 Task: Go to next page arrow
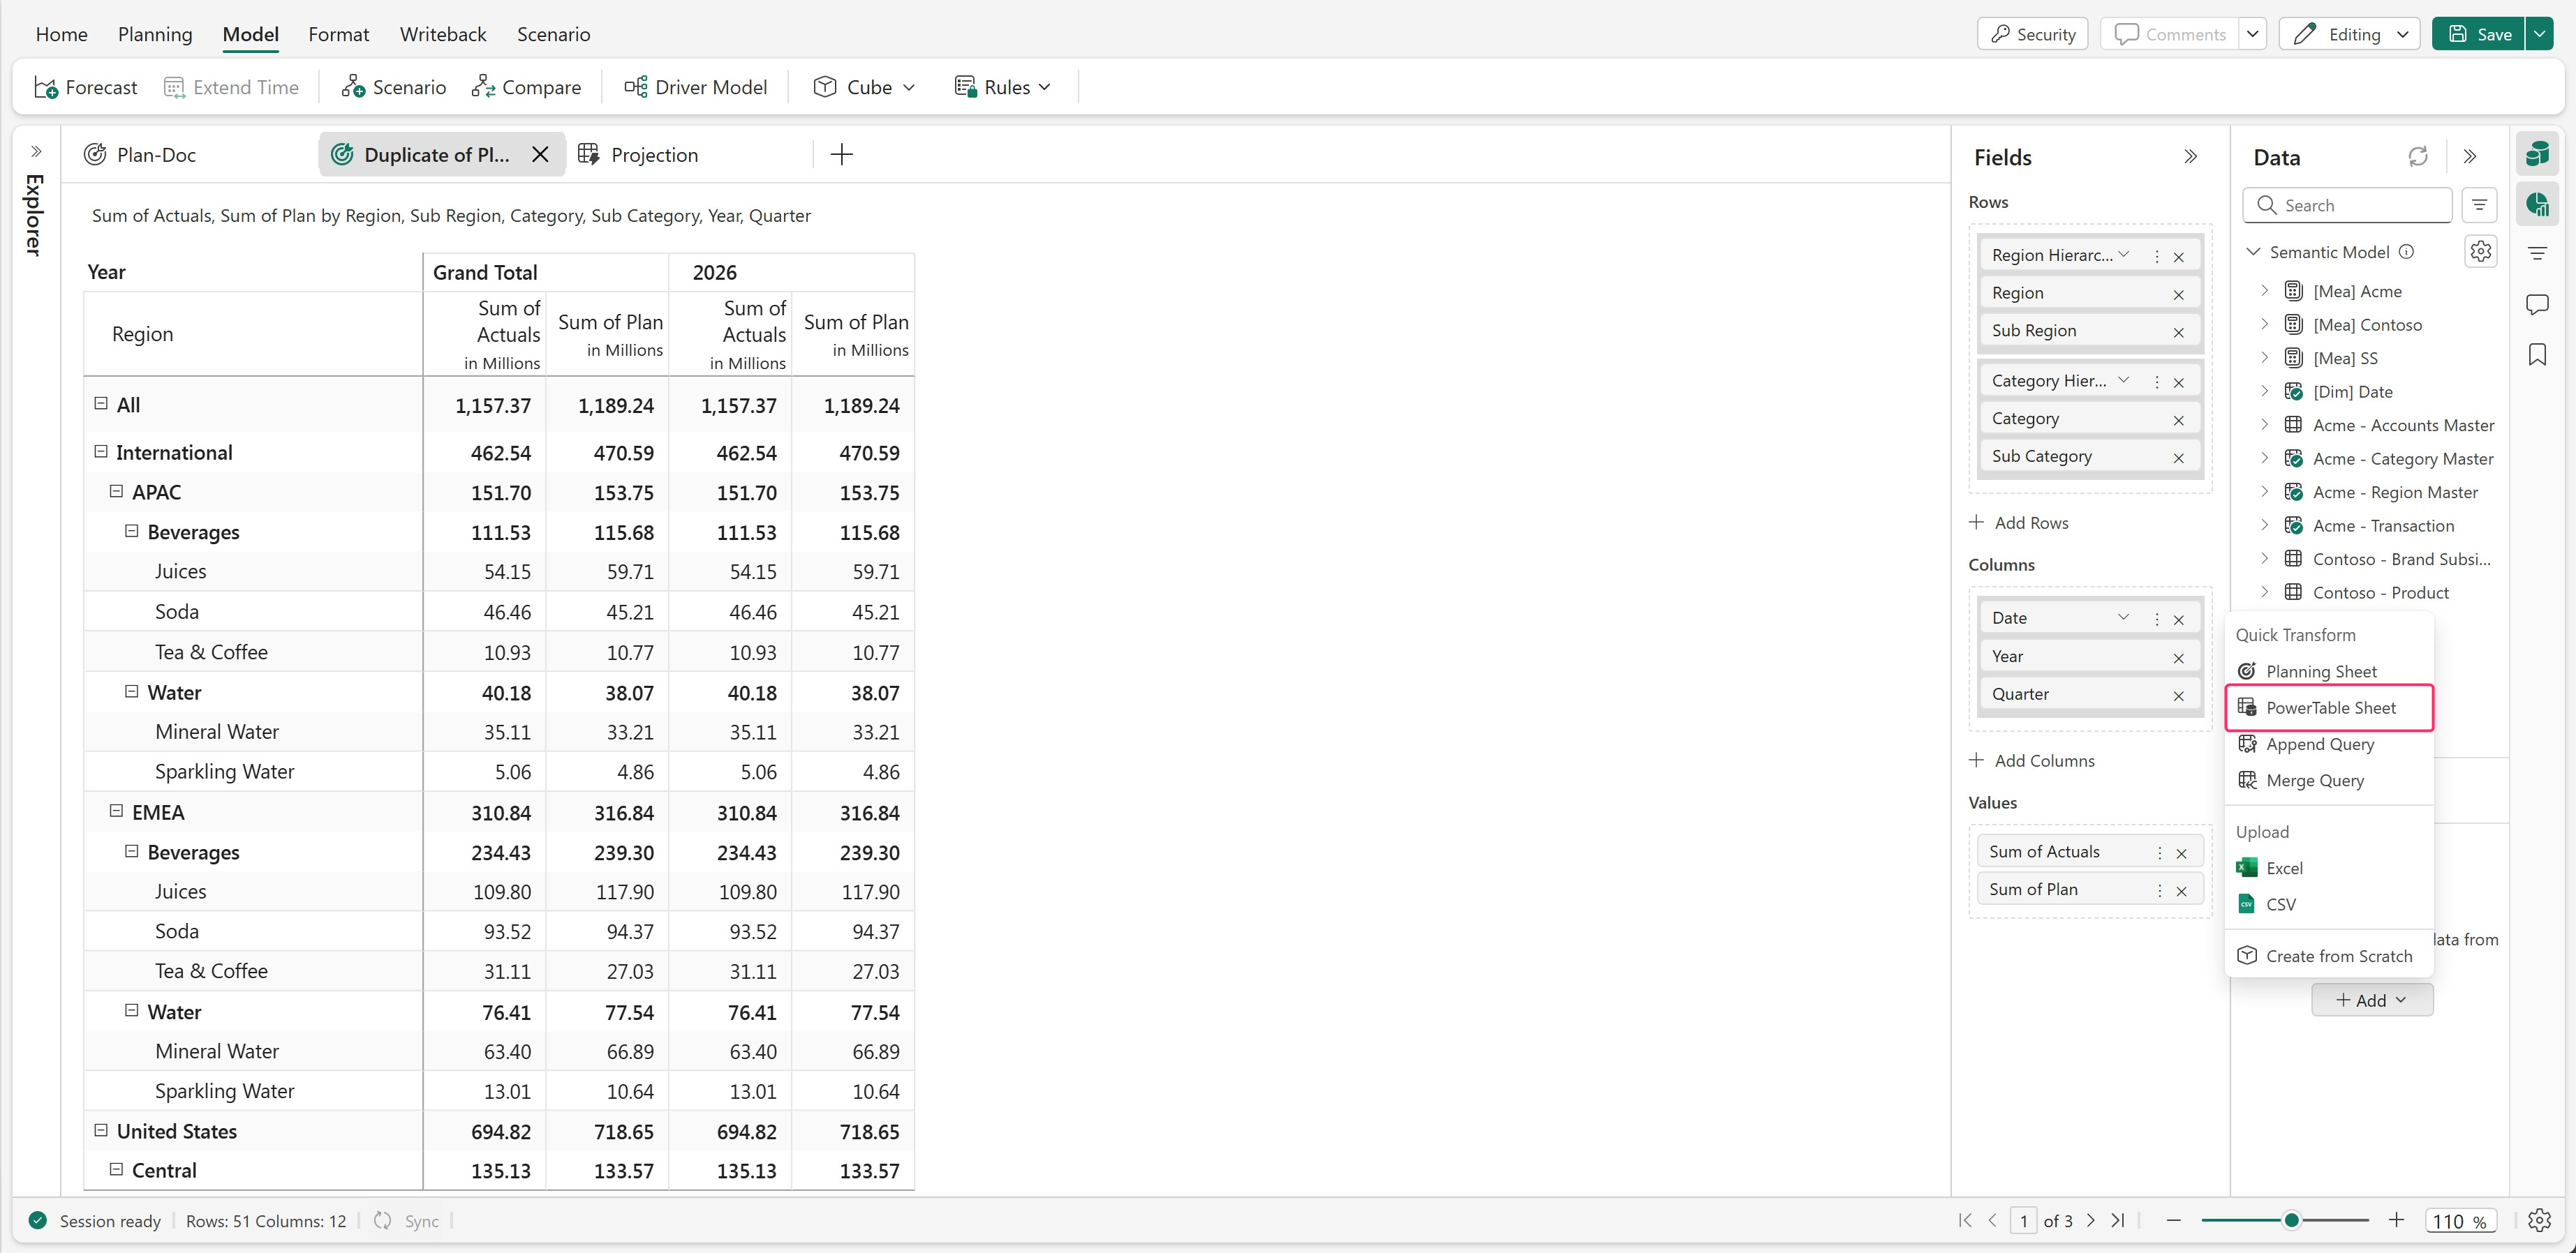[2091, 1220]
